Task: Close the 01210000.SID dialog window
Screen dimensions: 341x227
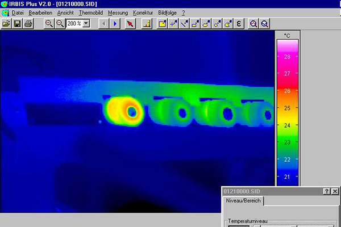Action: click(335, 191)
